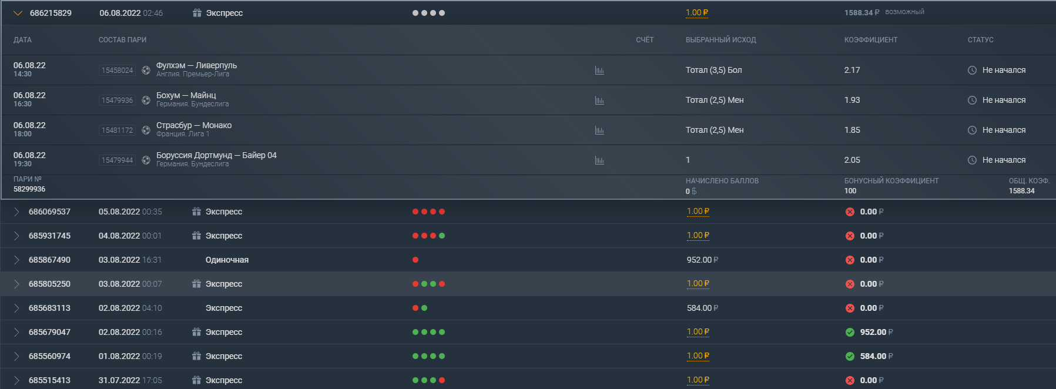Click stake 1.00 ₽ link on bet 685931745
1056x389 pixels.
click(698, 235)
